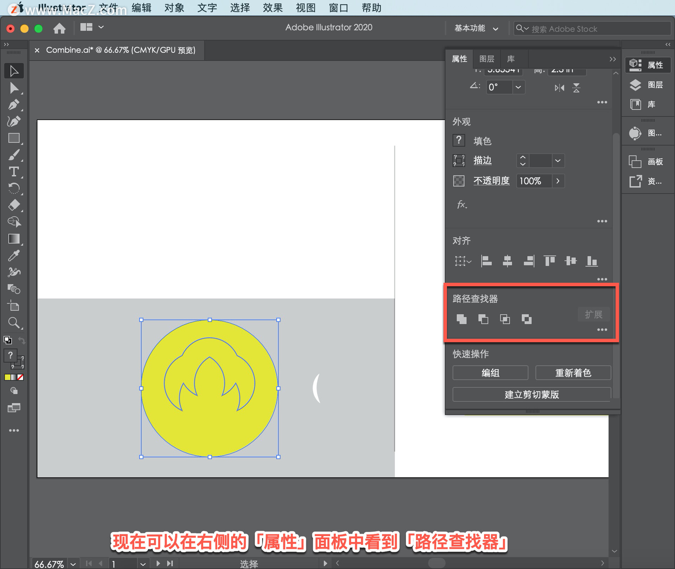Select the Eyedropper tool
The height and width of the screenshot is (569, 675).
[13, 256]
